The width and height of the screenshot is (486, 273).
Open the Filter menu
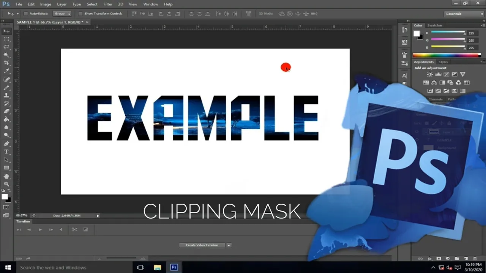coord(108,4)
